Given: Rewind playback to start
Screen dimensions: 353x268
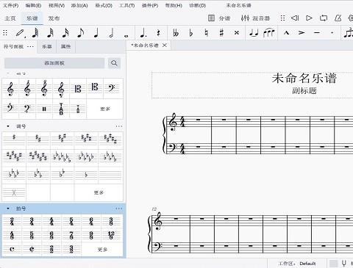Looking at the screenshot, I should 295,18.
